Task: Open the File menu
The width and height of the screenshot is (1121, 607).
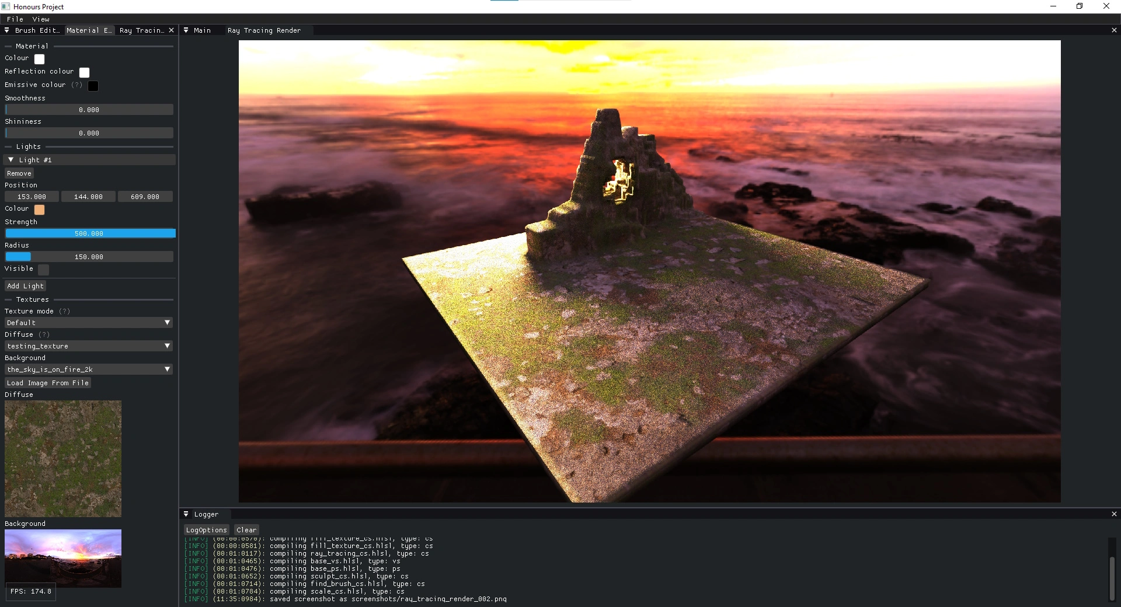Action: point(15,19)
